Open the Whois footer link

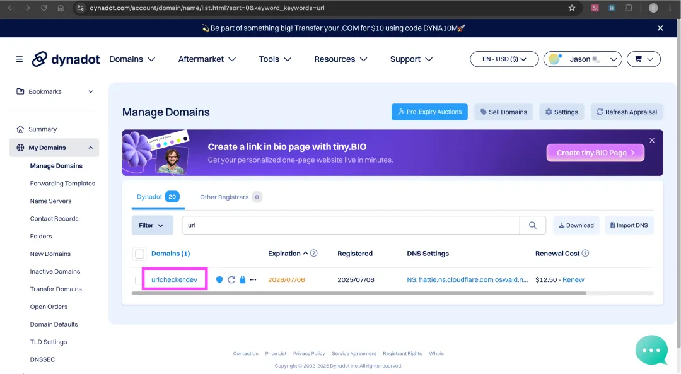tap(436, 354)
